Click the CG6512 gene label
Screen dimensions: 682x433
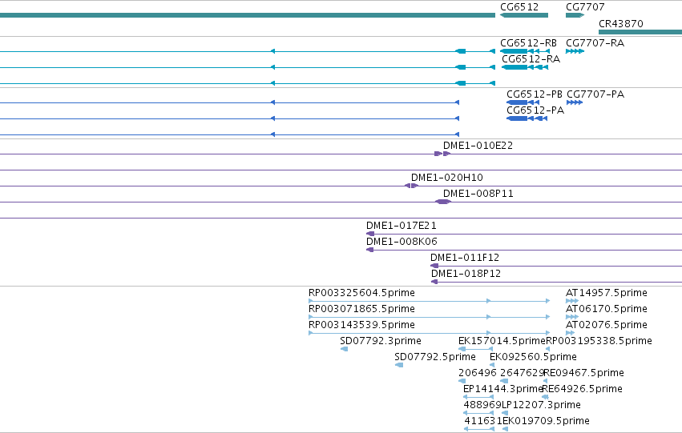pyautogui.click(x=519, y=7)
